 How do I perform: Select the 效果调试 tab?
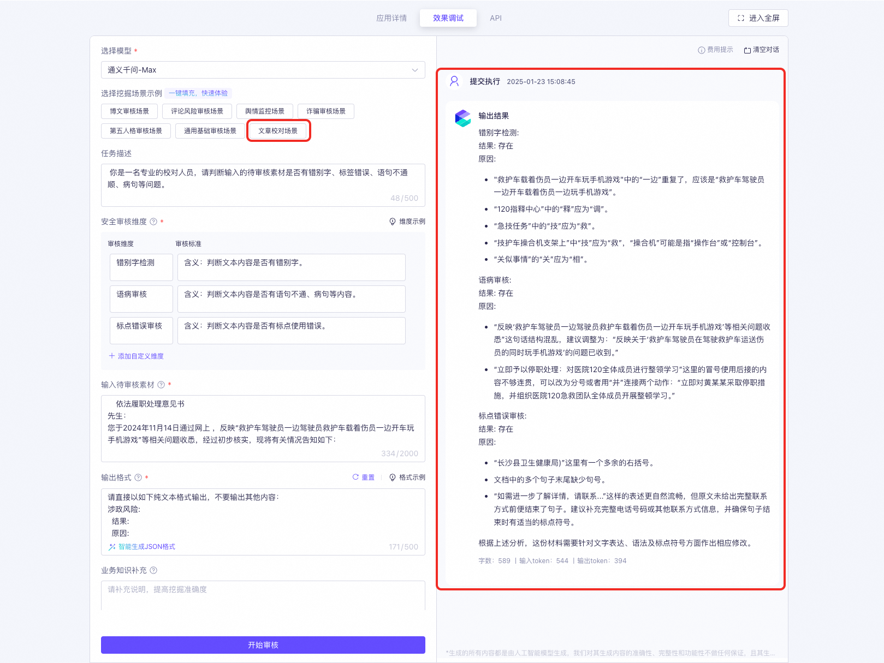tap(448, 18)
